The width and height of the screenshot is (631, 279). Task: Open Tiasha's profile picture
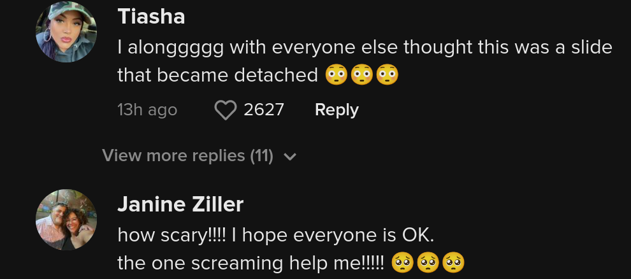click(x=66, y=32)
